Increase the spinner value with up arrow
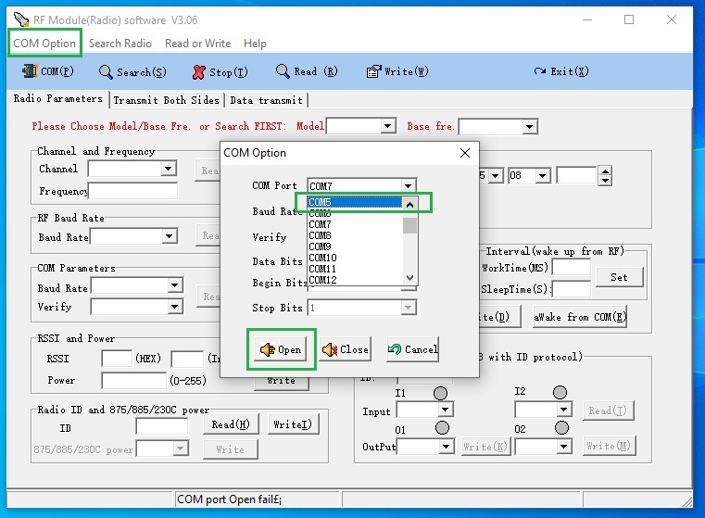This screenshot has width=705, height=518. point(606,171)
